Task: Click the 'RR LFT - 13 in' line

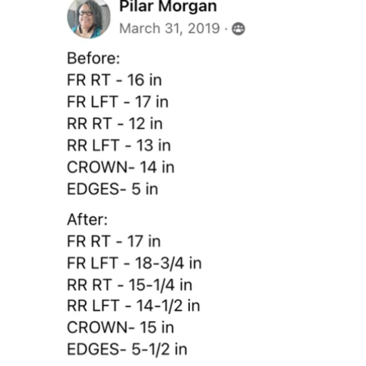Action: (x=119, y=145)
